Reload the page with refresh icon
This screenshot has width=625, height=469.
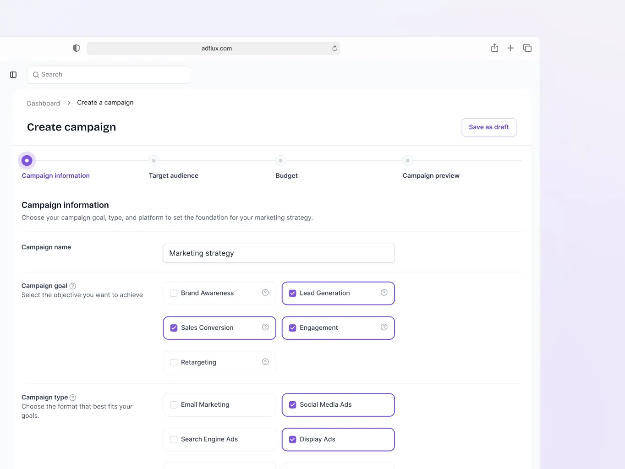(334, 49)
